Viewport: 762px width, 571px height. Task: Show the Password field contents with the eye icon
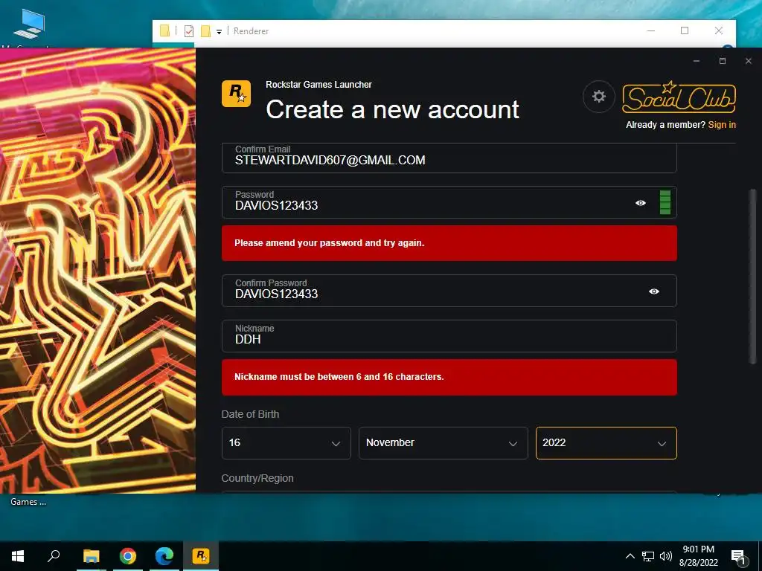click(x=641, y=203)
